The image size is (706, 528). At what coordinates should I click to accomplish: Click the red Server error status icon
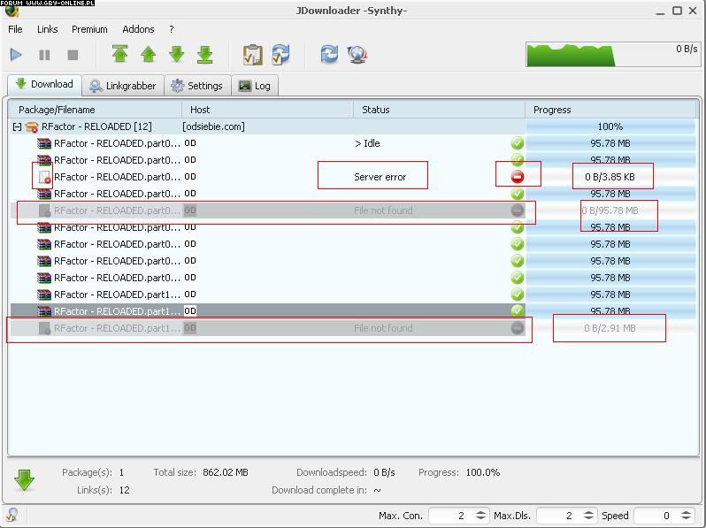pos(518,177)
